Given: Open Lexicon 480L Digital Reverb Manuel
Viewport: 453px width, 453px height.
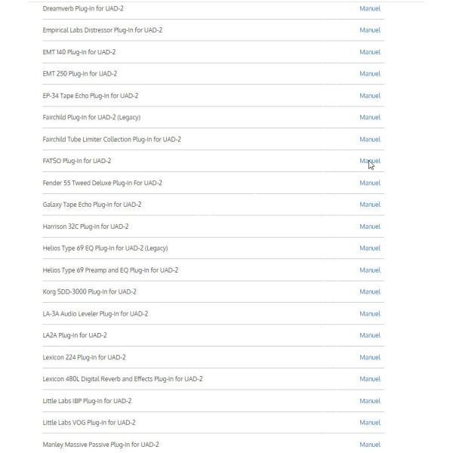Looking at the screenshot, I should point(370,379).
